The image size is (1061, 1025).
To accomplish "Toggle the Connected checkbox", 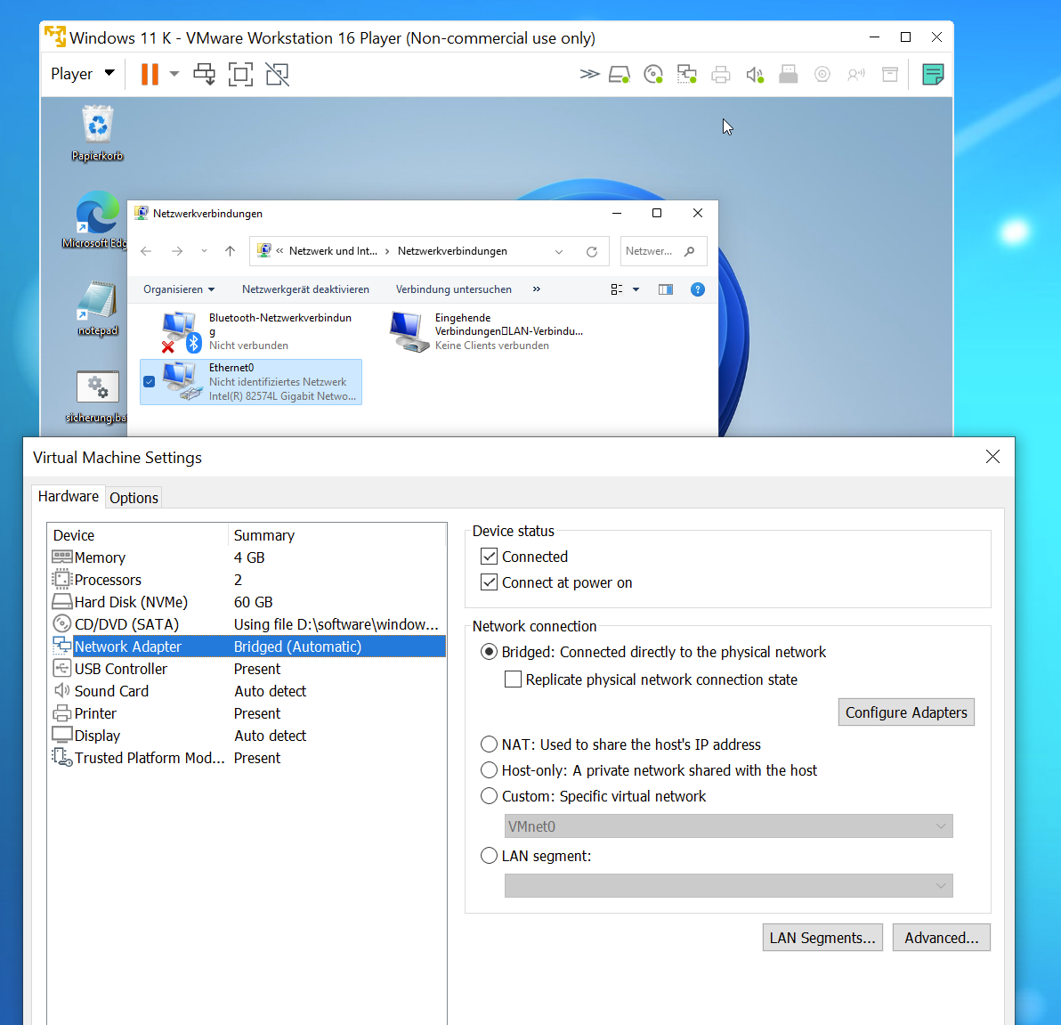I will (490, 557).
